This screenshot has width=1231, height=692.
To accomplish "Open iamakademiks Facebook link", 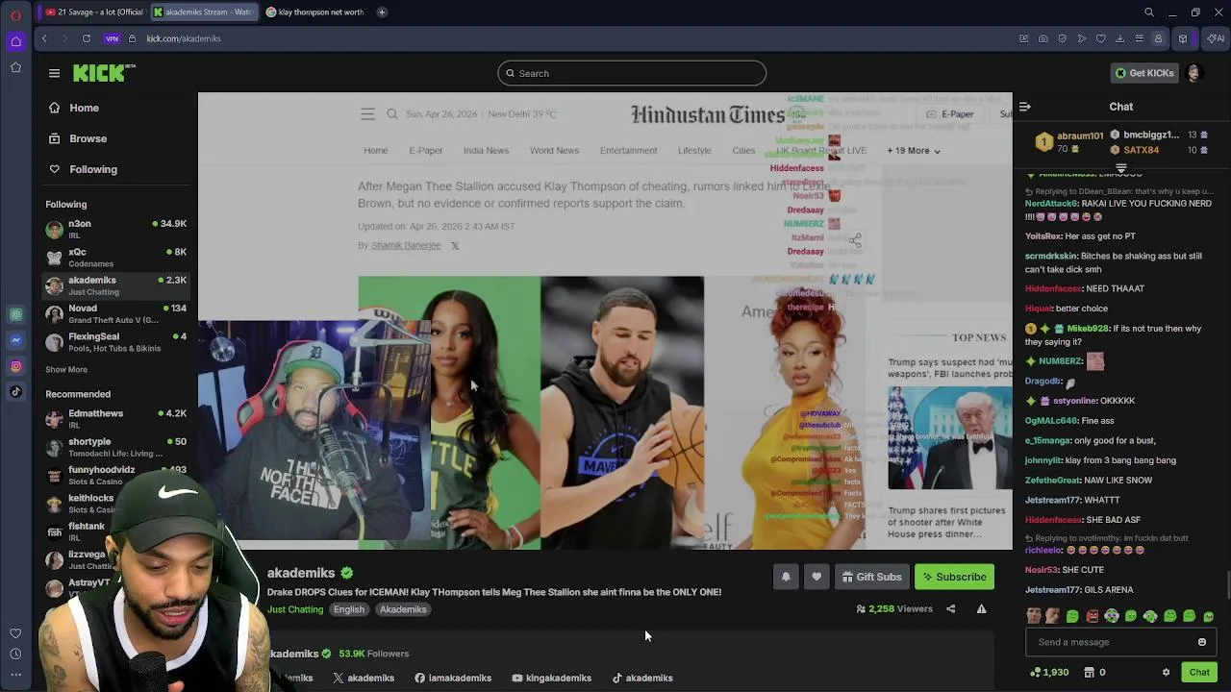I will 453,678.
